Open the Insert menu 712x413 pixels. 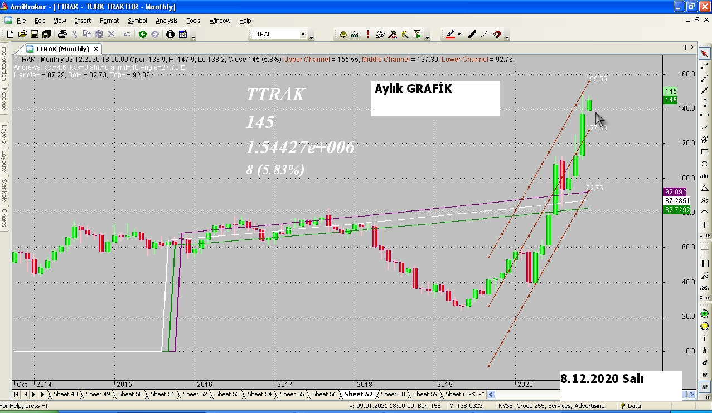[x=83, y=21]
